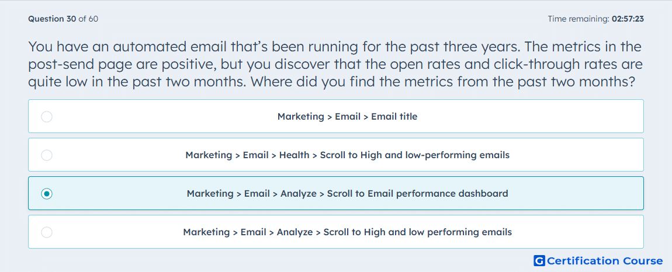Screen dimensions: 672x272
Task: Click the blue G Certification Course logo icon
Action: [539, 260]
